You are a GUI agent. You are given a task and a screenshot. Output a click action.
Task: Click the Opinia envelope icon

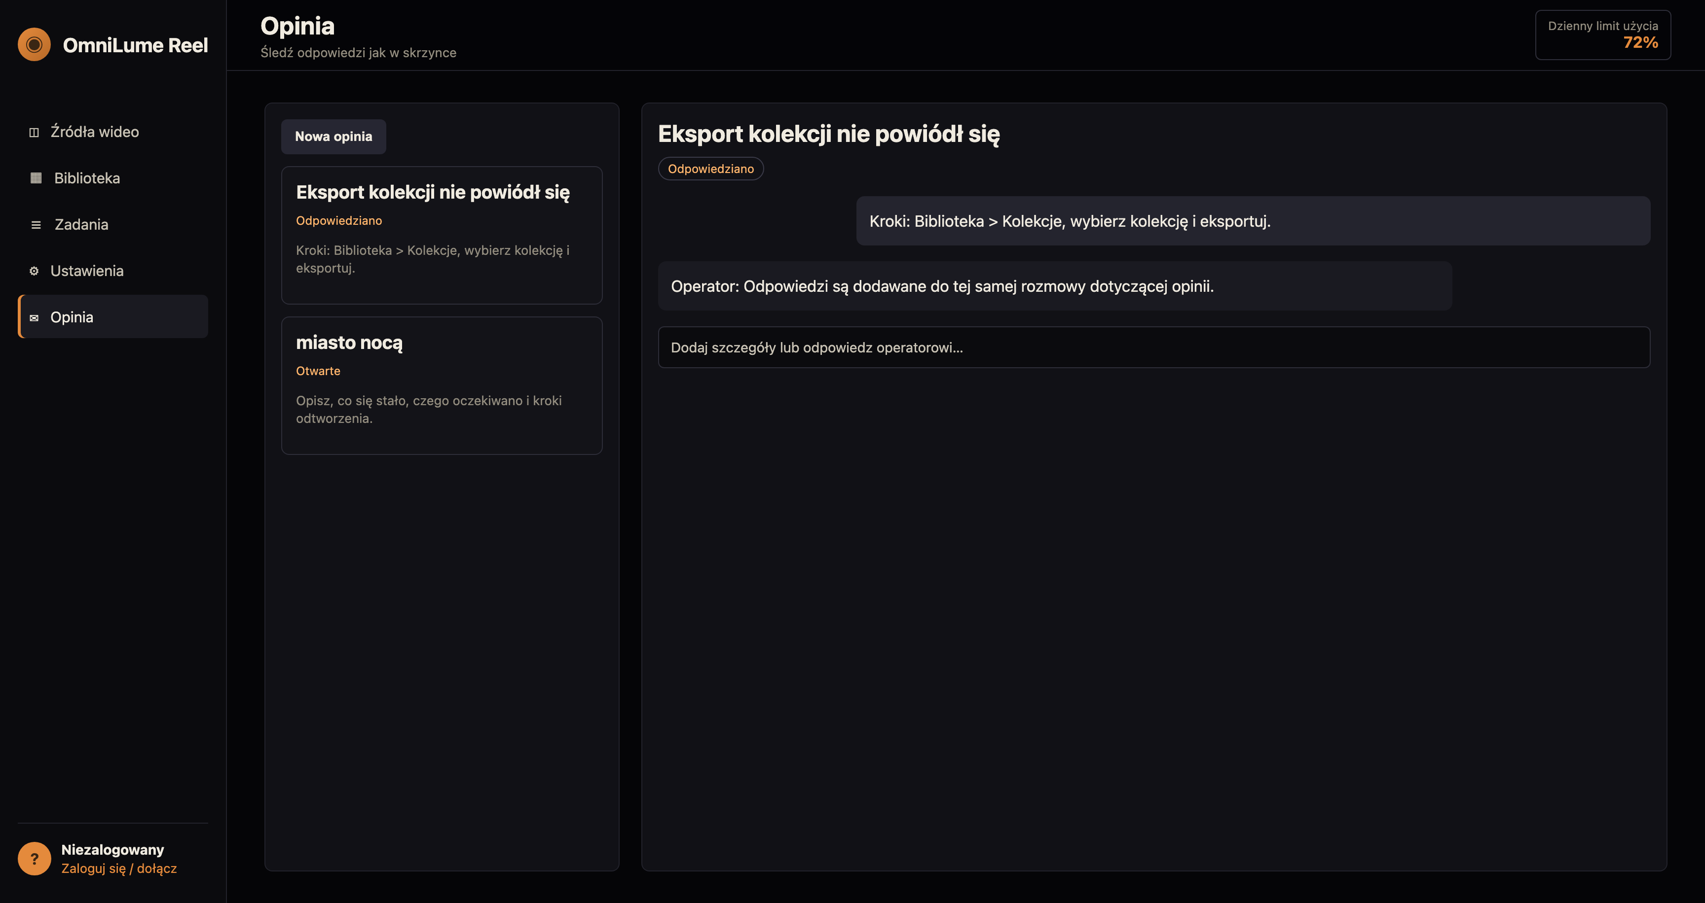(x=35, y=318)
